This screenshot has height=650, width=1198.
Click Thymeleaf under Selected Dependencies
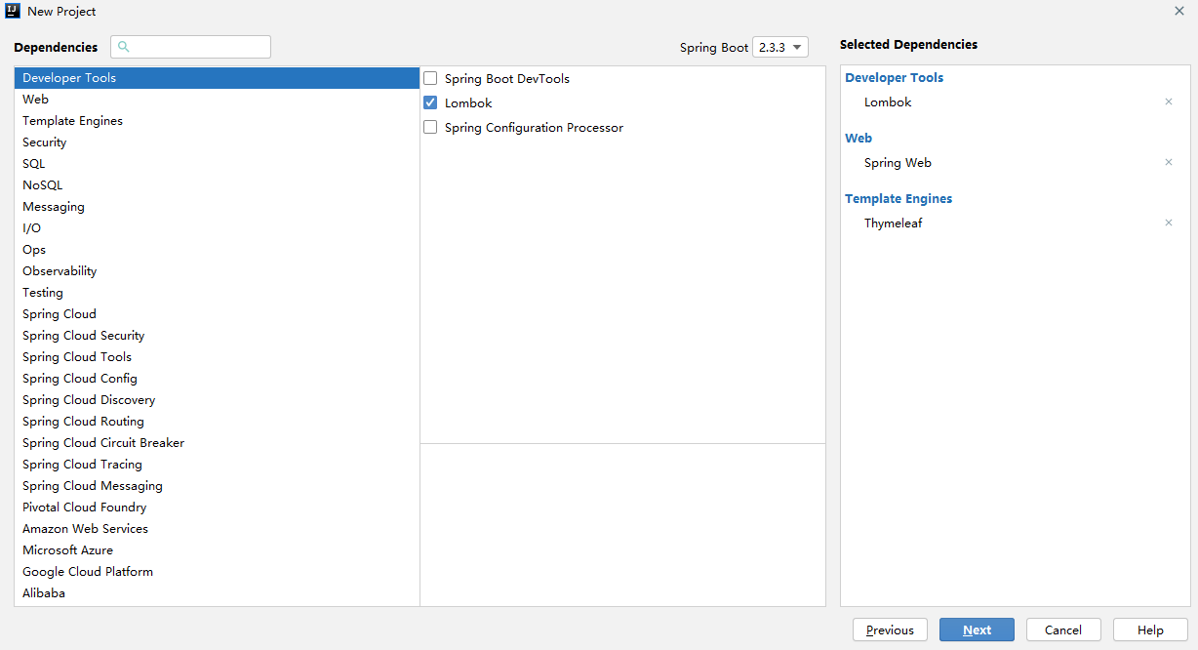tap(893, 223)
